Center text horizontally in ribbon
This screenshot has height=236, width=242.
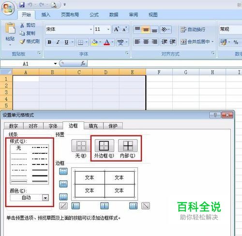tap(146, 42)
